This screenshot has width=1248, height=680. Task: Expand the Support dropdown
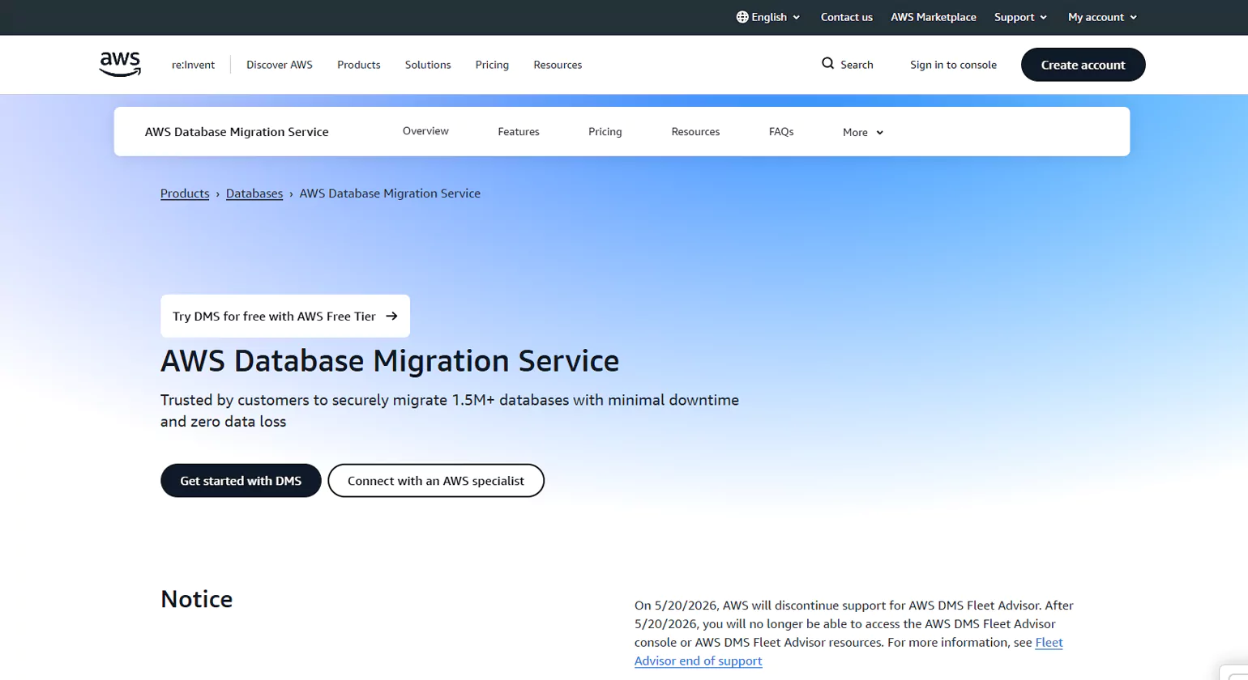[1019, 16]
